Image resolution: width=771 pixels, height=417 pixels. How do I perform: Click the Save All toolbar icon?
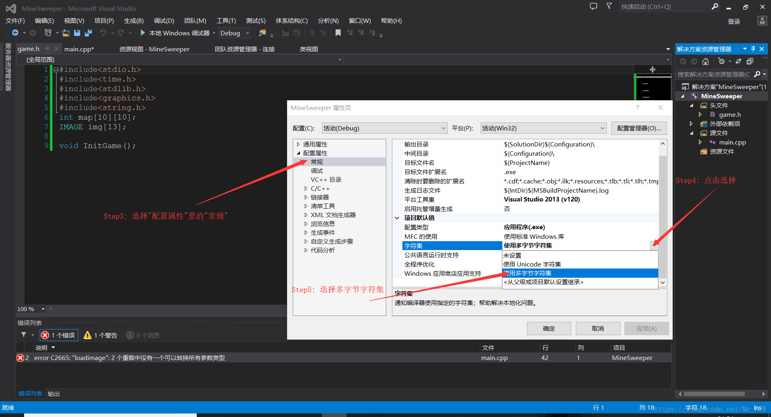tap(88, 33)
